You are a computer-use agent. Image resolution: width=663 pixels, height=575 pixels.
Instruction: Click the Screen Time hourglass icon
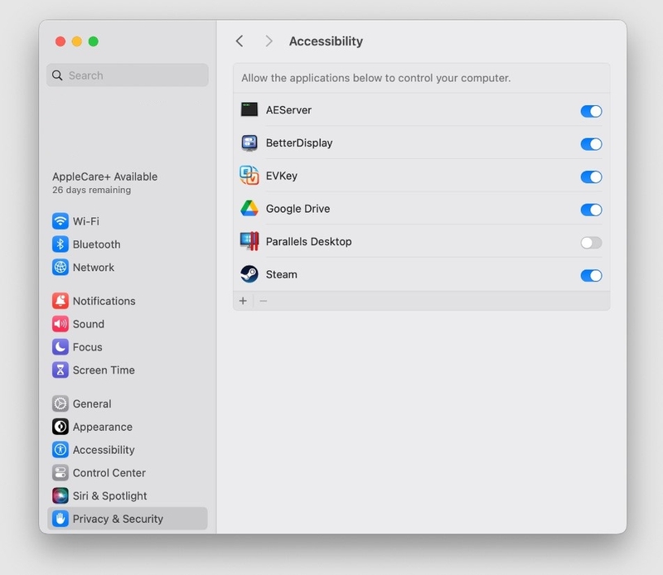[x=60, y=370]
